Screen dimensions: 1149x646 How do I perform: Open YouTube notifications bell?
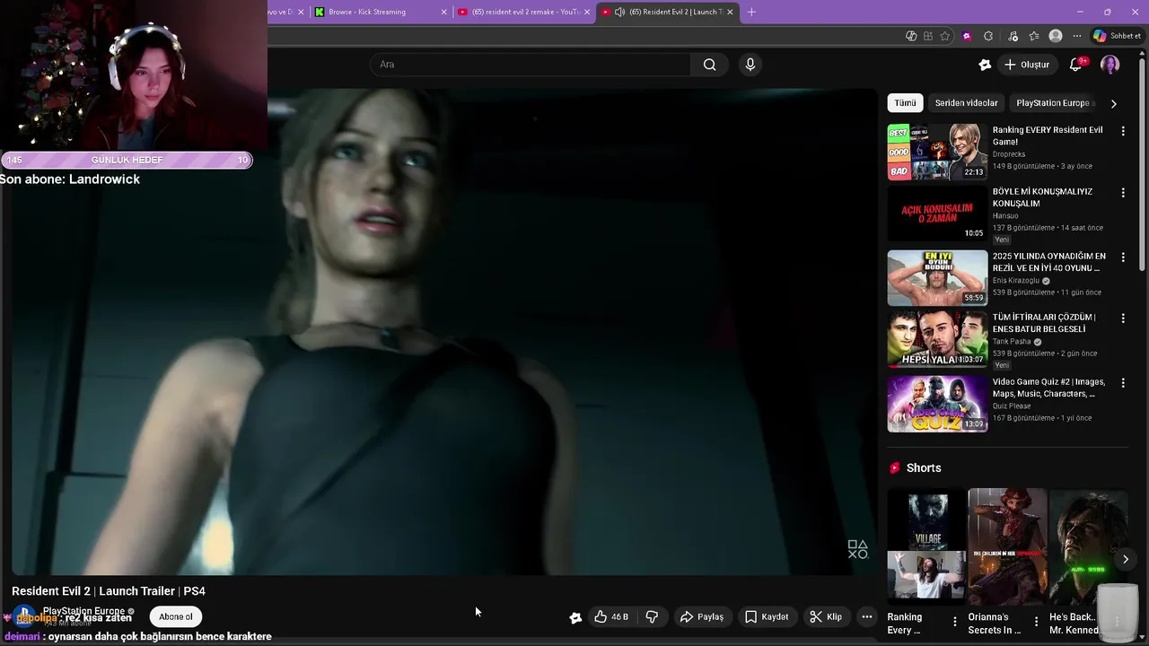click(x=1075, y=65)
